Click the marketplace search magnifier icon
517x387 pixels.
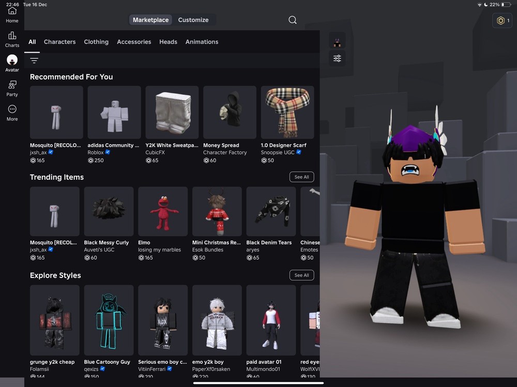click(293, 20)
